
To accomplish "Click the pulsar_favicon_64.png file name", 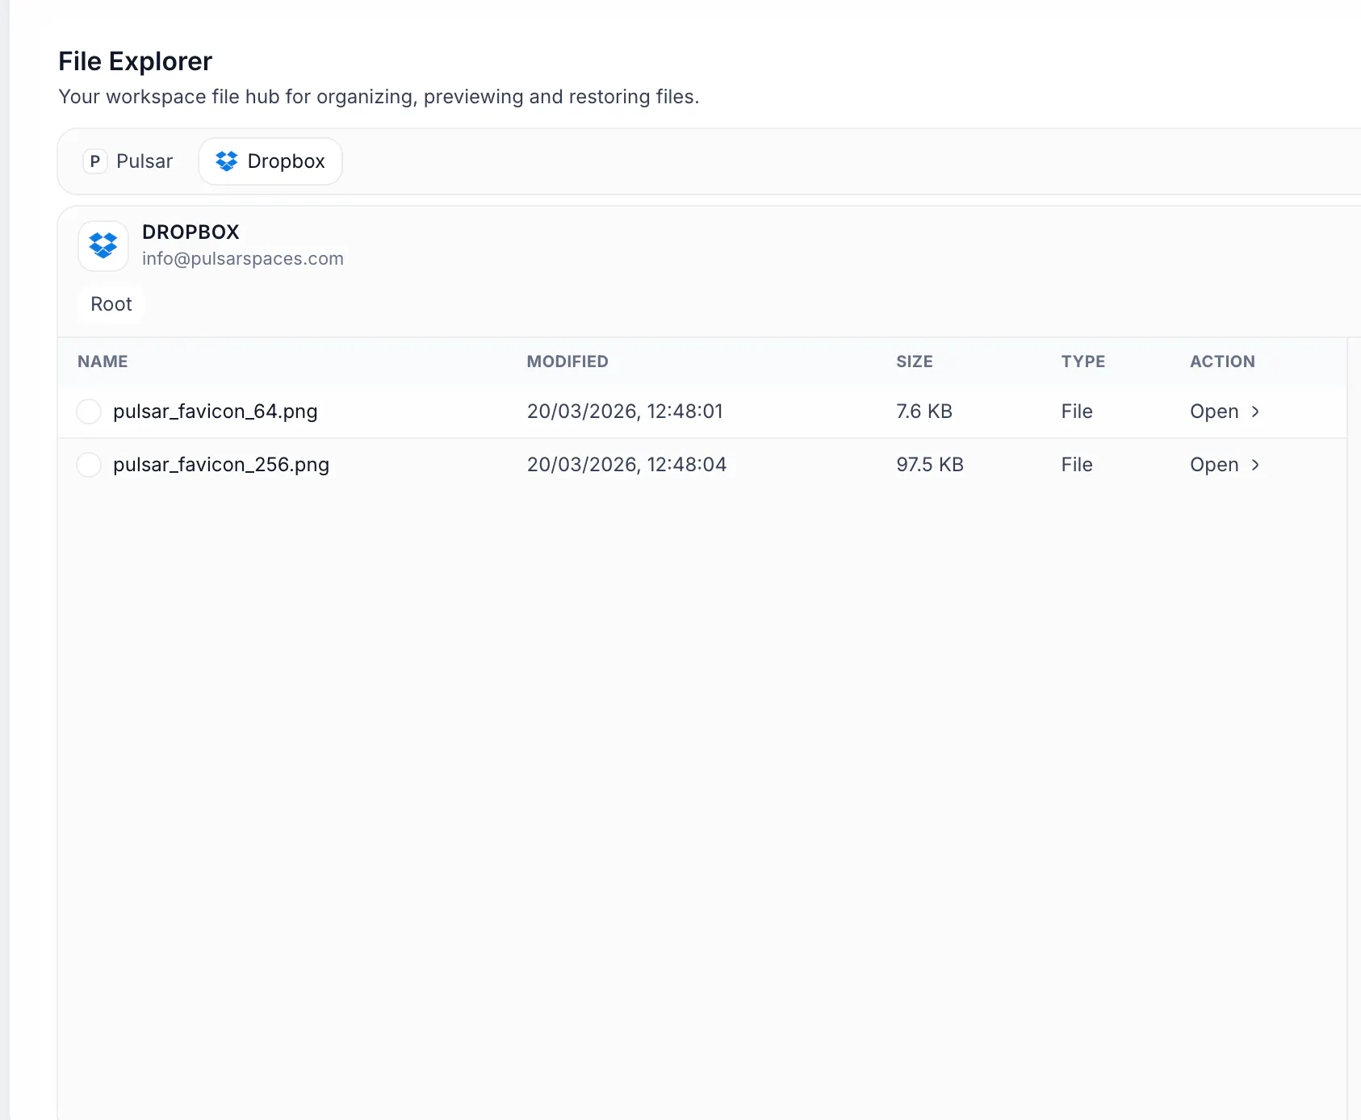I will coord(216,412).
